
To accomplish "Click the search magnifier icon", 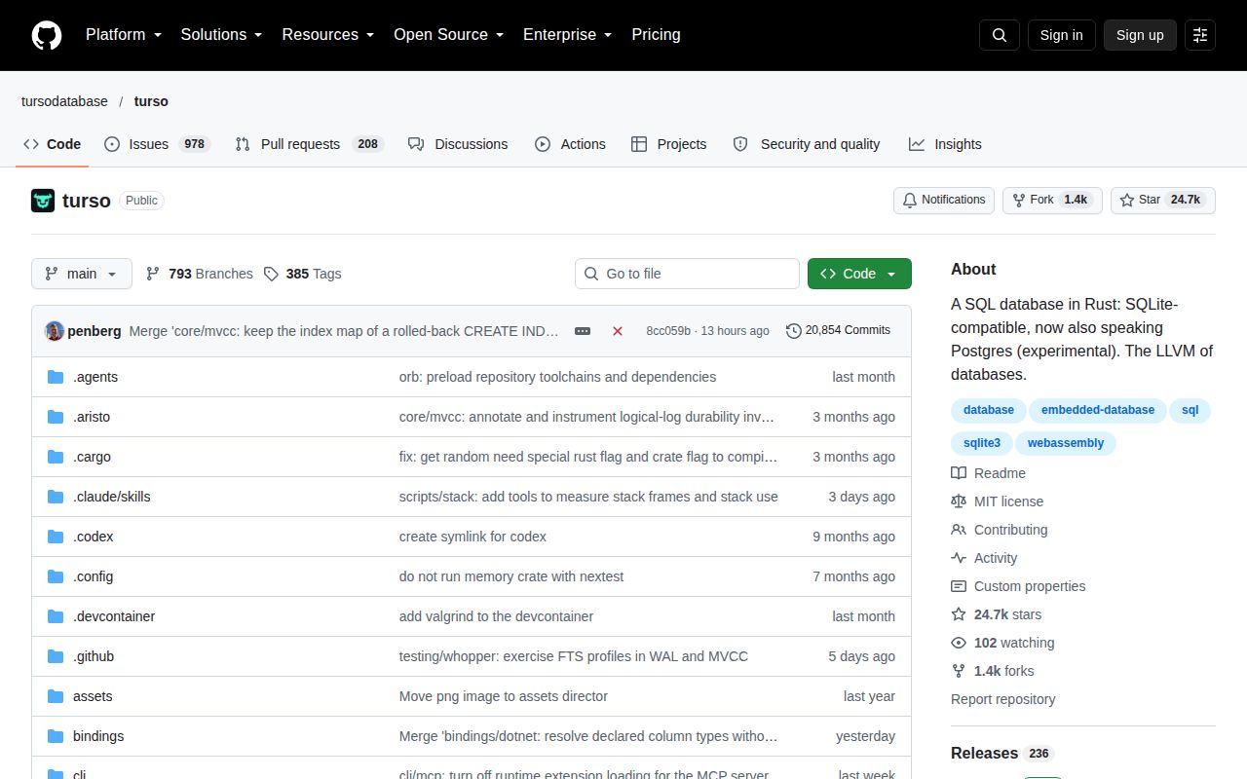I will click(x=1000, y=35).
